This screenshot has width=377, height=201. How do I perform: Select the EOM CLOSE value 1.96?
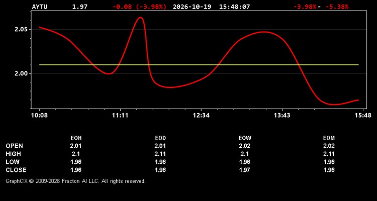point(329,170)
